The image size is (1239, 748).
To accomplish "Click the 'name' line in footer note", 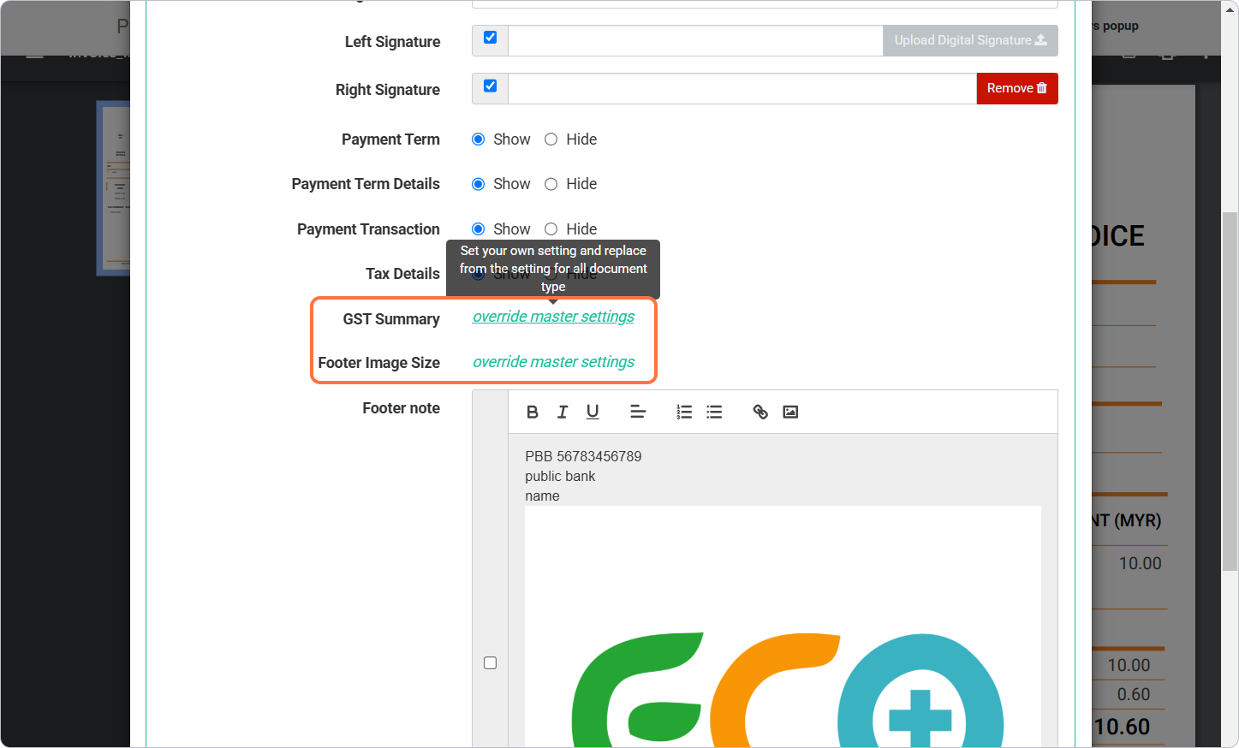I will pyautogui.click(x=542, y=496).
